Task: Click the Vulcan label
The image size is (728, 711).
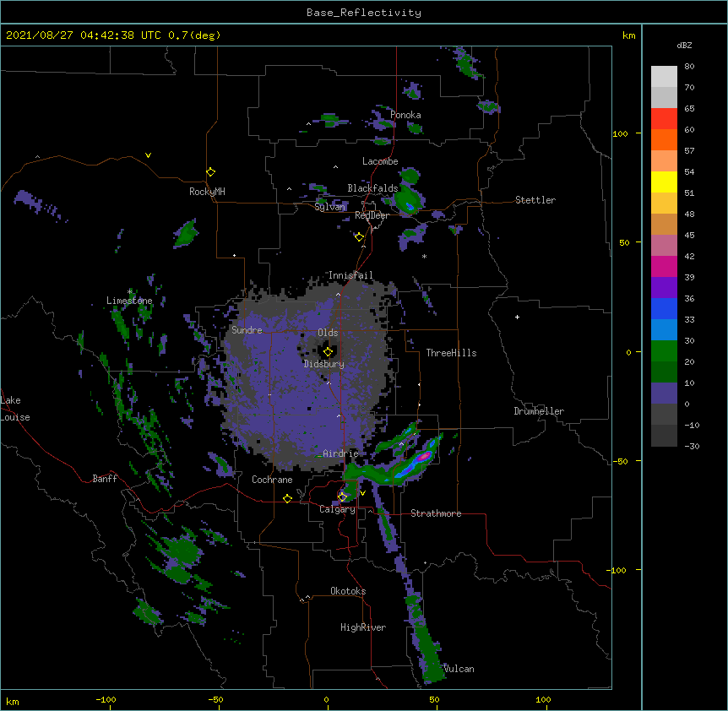Action: (459, 669)
